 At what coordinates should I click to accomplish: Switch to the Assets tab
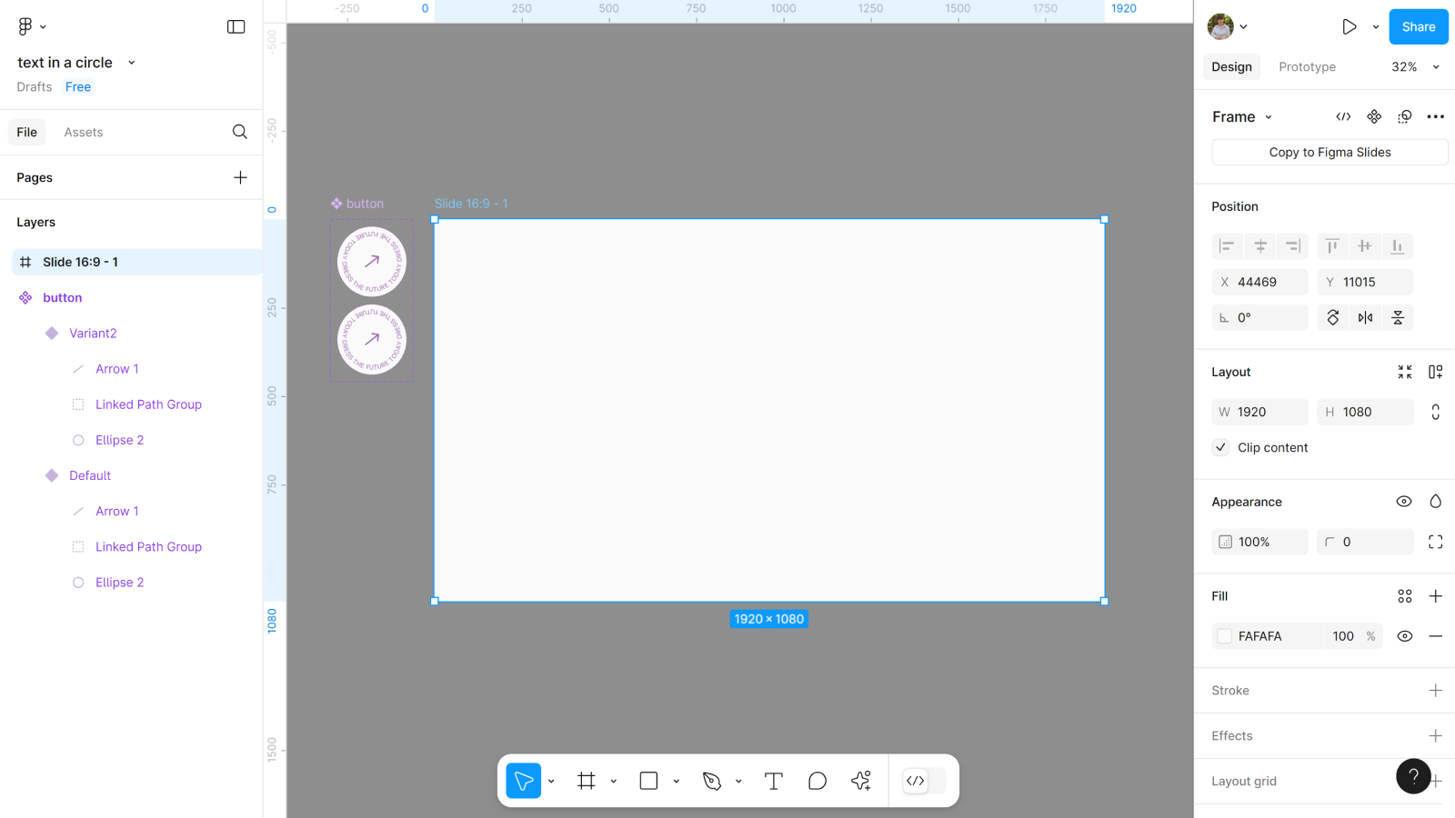pyautogui.click(x=84, y=132)
